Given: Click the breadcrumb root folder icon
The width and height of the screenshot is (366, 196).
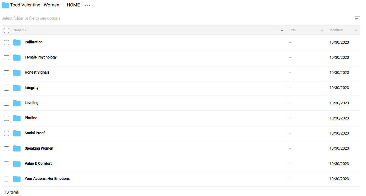Looking at the screenshot, I should pos(5,5).
